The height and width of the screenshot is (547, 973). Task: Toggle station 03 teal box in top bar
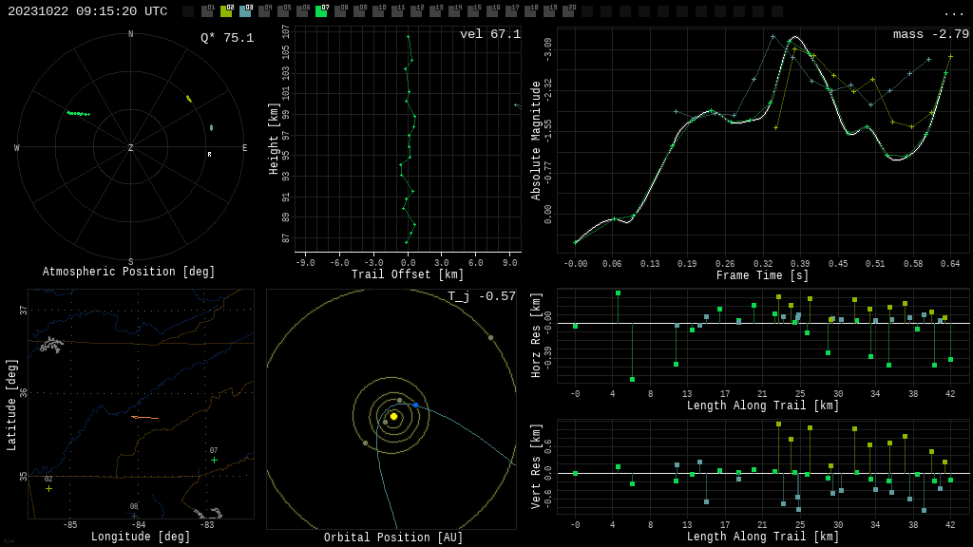point(245,11)
